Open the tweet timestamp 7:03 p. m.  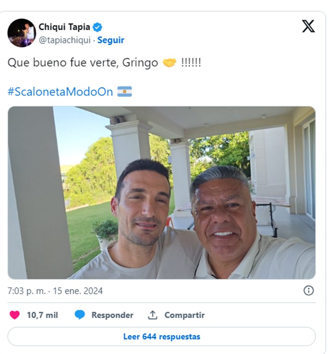point(55,291)
